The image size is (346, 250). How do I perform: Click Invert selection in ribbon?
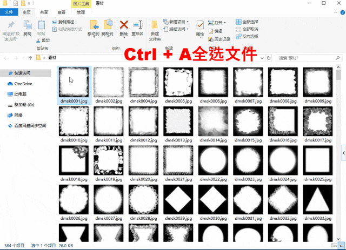[247, 36]
